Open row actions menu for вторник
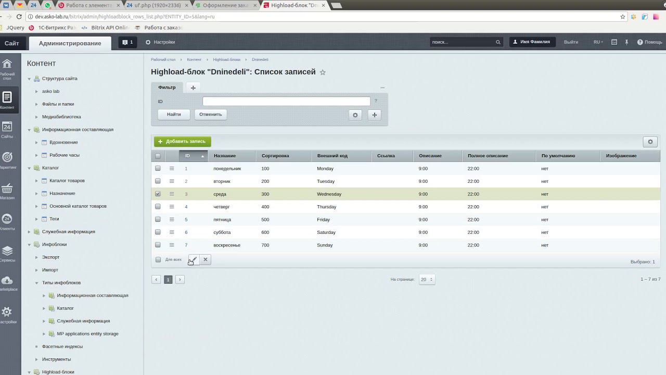Screen dimensions: 666x375 pos(172,181)
